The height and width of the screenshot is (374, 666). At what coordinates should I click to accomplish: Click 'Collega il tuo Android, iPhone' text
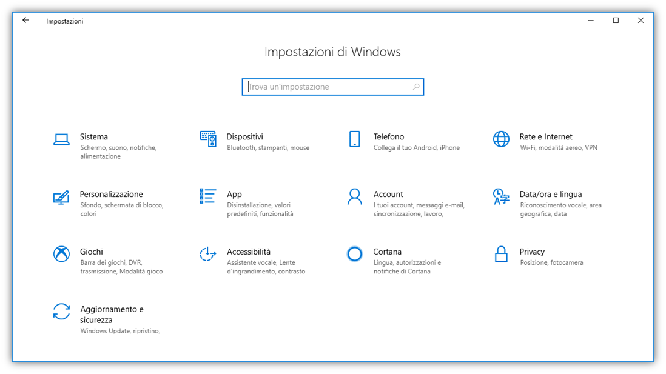point(416,148)
